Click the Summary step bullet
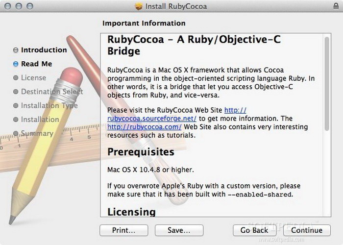343x245 pixels. point(16,133)
